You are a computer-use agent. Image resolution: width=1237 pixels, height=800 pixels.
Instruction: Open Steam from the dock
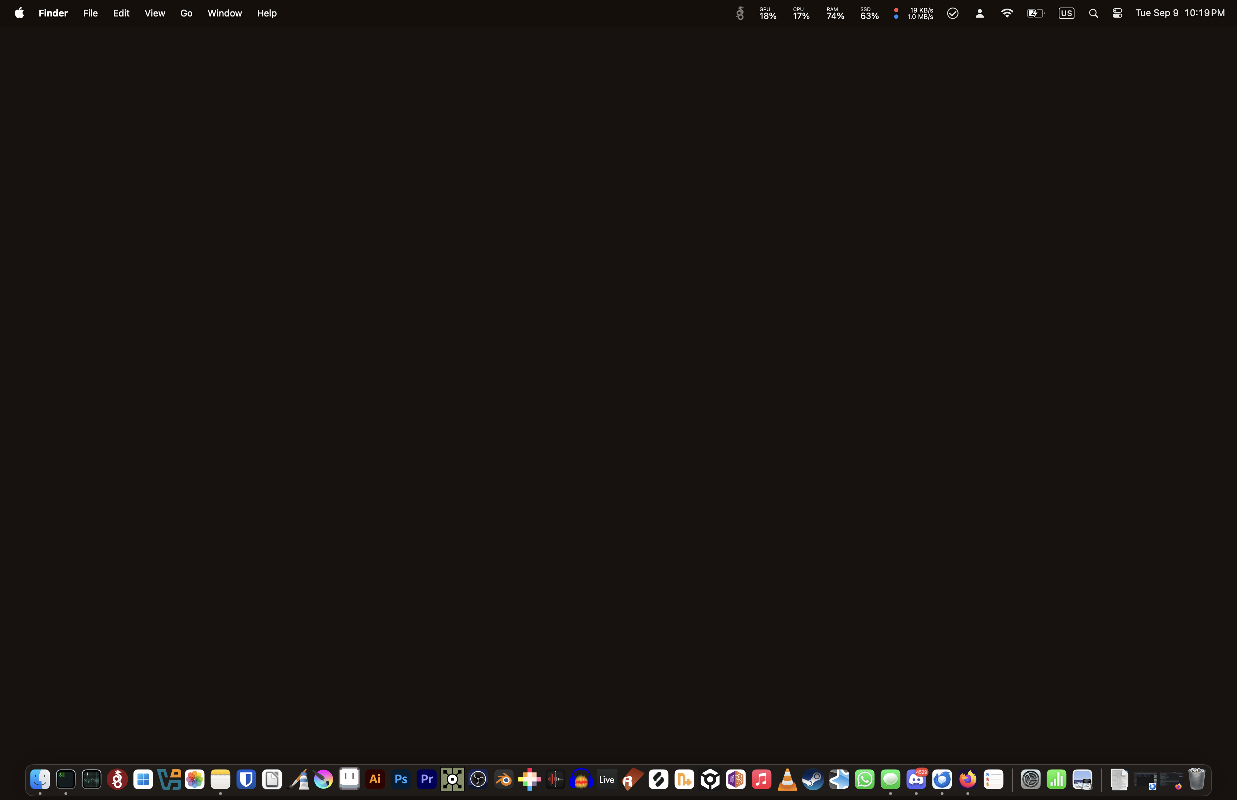pos(813,779)
